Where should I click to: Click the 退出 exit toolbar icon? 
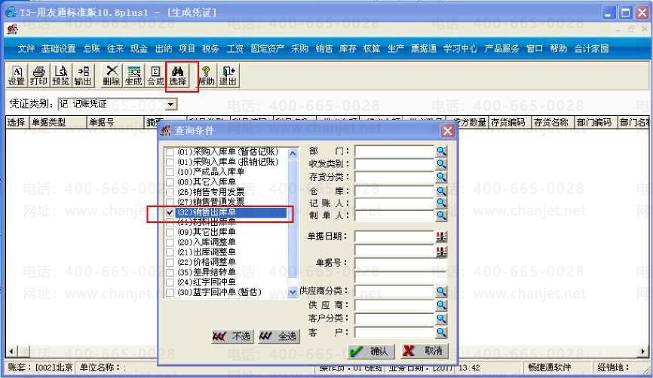228,76
